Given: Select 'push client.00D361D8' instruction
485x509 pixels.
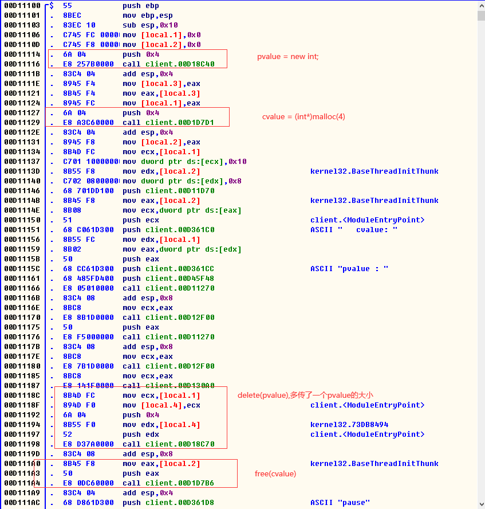Looking at the screenshot, I should [168, 502].
